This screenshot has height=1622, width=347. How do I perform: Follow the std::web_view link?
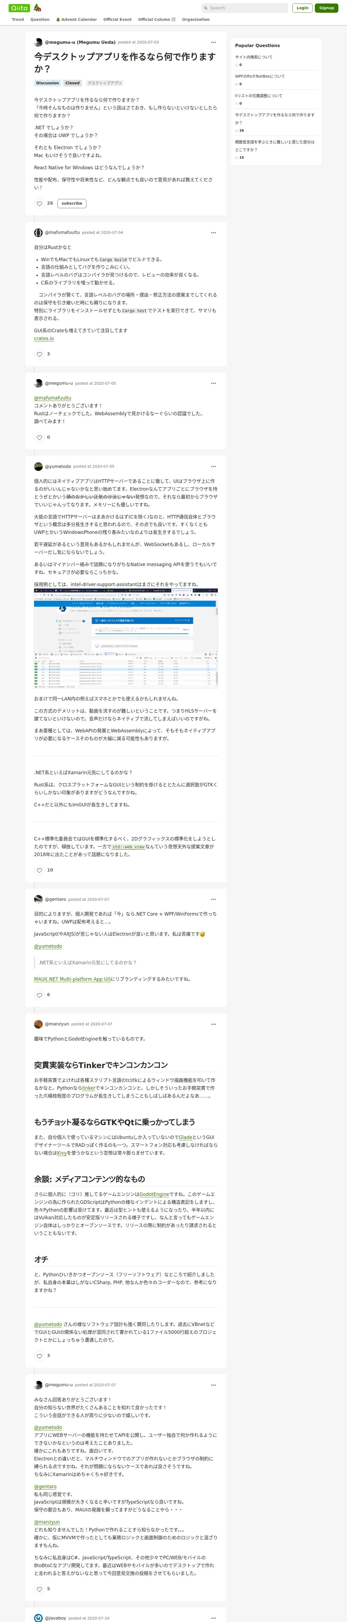pos(128,847)
